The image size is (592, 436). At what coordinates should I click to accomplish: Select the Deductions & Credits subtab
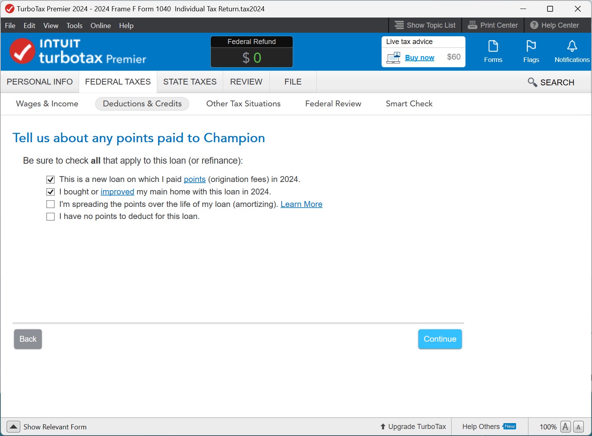point(142,104)
